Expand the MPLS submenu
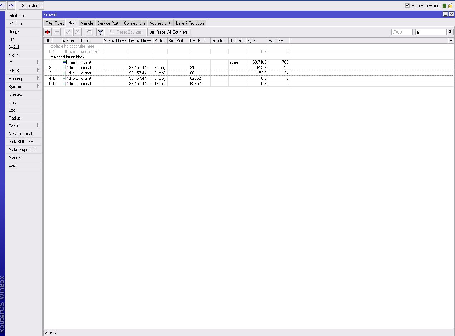Image resolution: width=455 pixels, height=336 pixels. [24, 70]
